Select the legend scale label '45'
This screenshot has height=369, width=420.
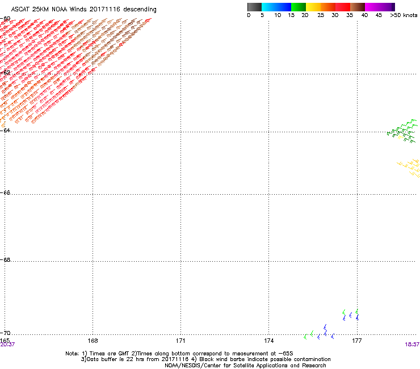click(x=379, y=15)
